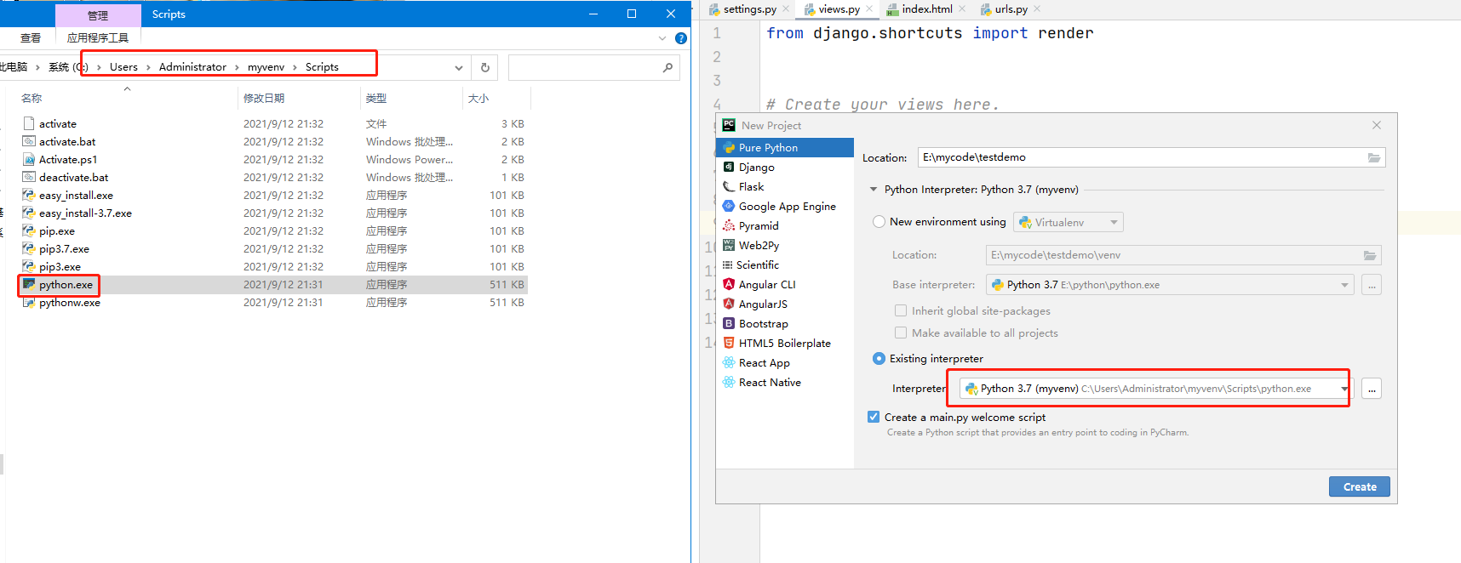Click browse button beside Base interpreter
This screenshot has height=563, width=1461.
1372,285
